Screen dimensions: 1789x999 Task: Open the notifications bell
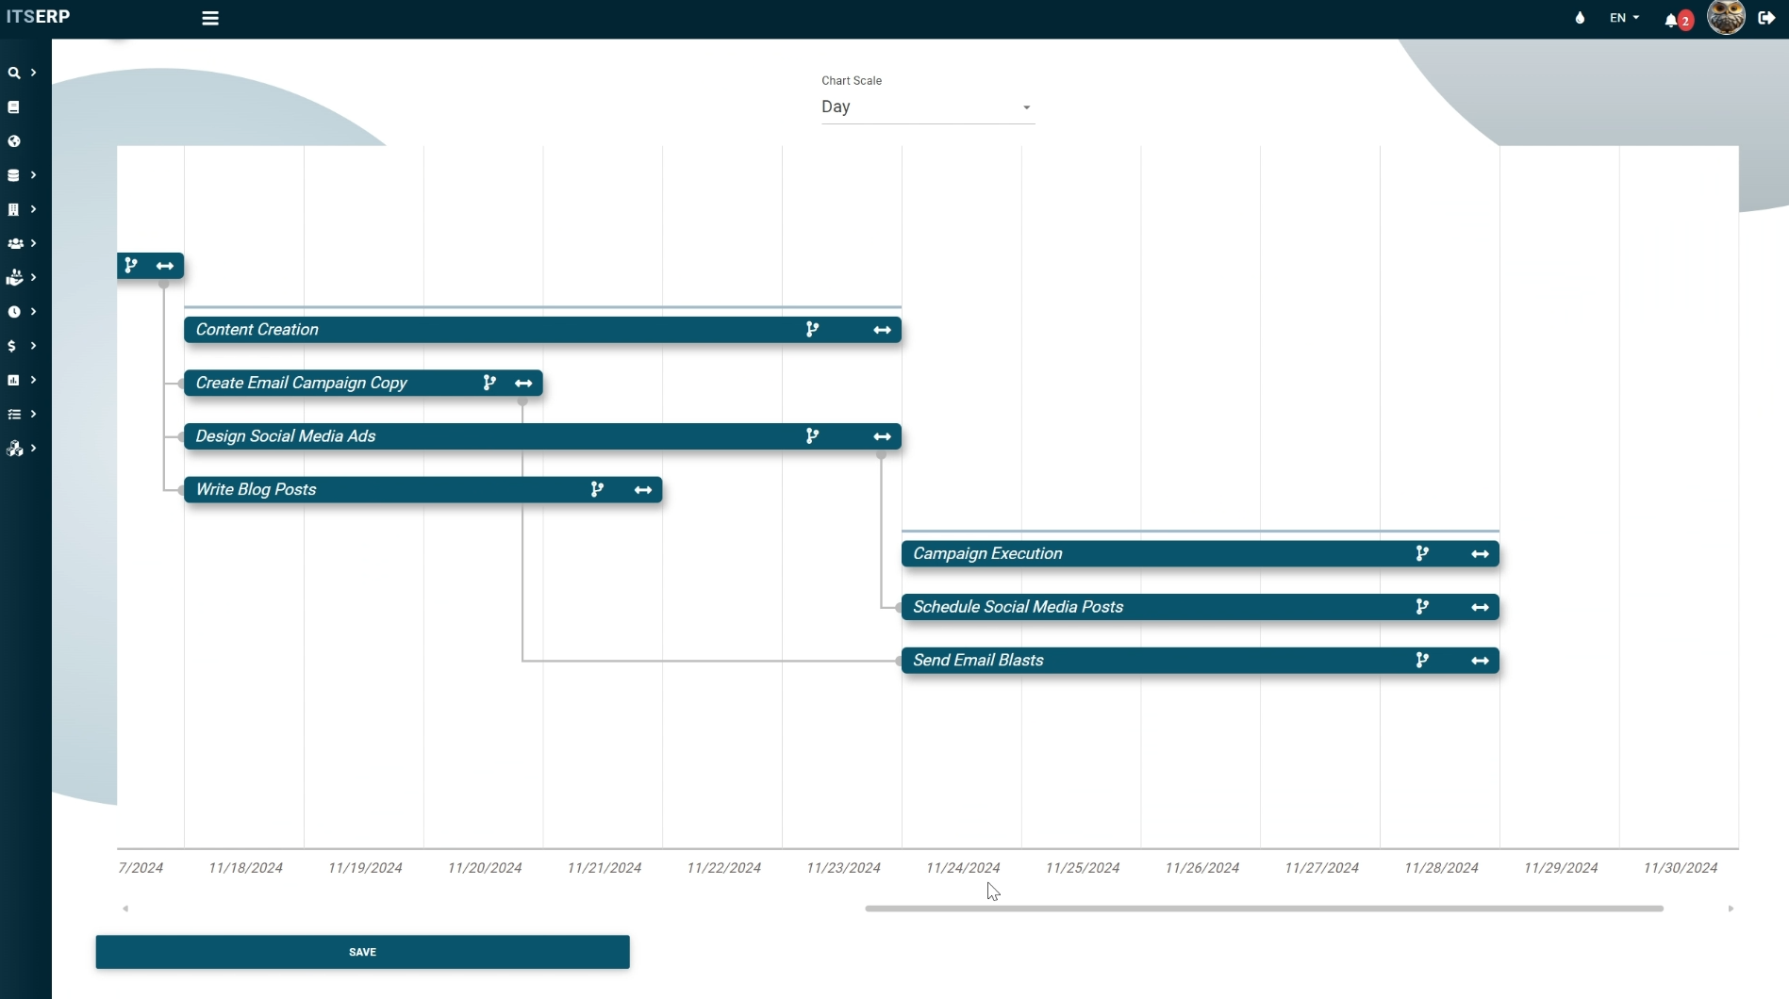coord(1671,19)
